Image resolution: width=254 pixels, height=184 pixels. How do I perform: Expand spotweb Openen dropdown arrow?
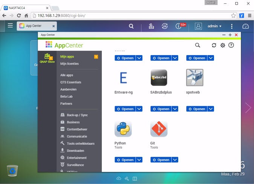point(211,109)
